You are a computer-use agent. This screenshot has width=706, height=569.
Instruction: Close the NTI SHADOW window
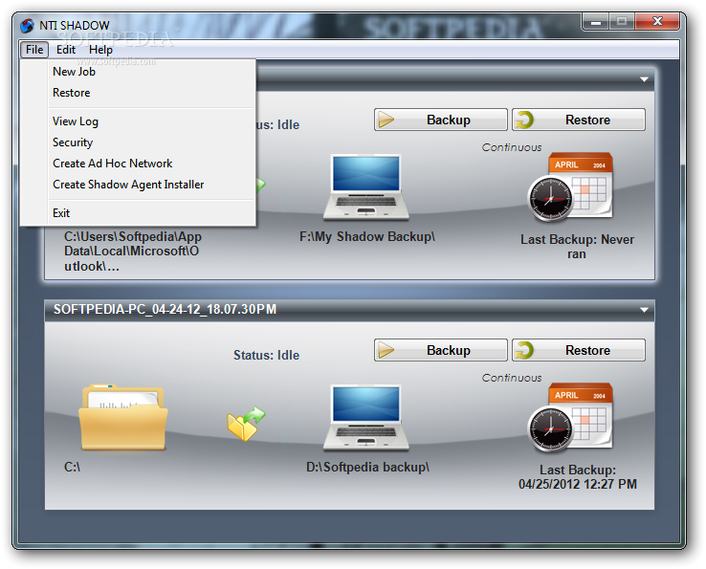pos(657,21)
